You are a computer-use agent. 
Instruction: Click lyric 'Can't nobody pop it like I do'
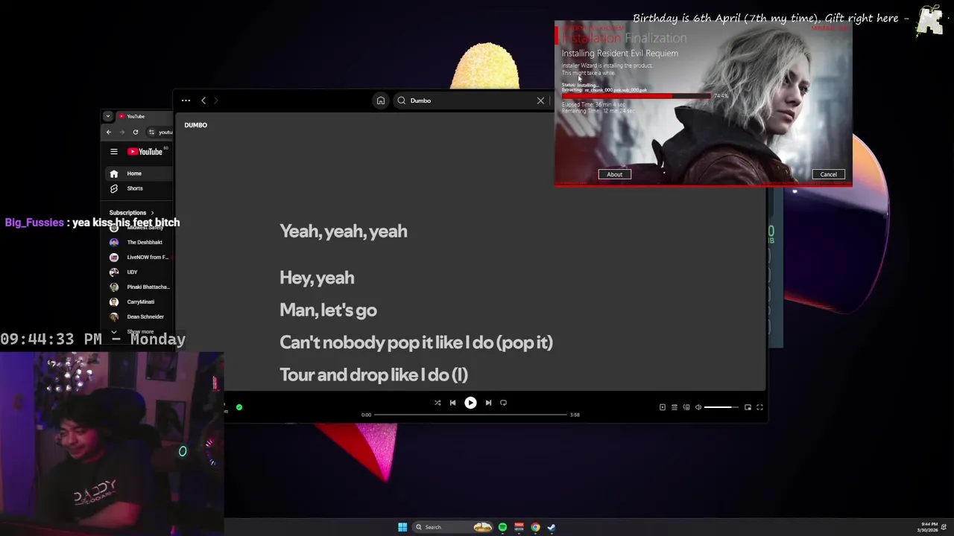416,342
